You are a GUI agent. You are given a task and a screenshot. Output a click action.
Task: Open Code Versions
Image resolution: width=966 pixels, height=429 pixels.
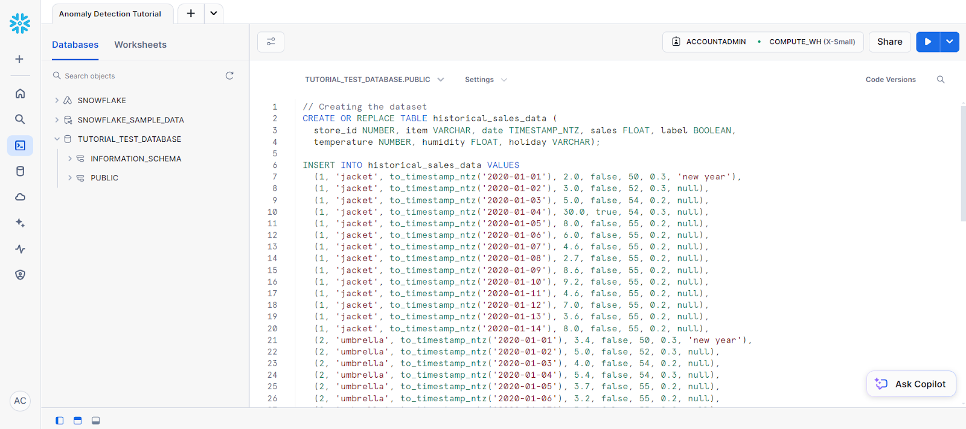pos(891,80)
